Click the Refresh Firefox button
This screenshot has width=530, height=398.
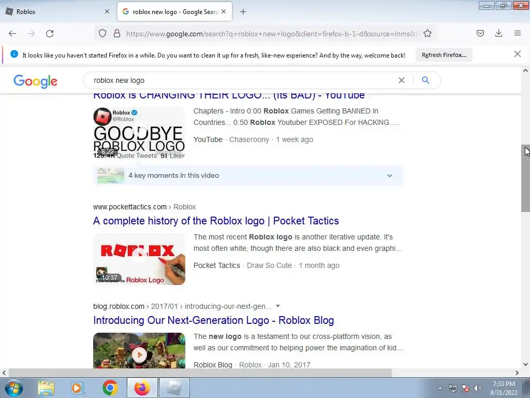click(x=444, y=55)
